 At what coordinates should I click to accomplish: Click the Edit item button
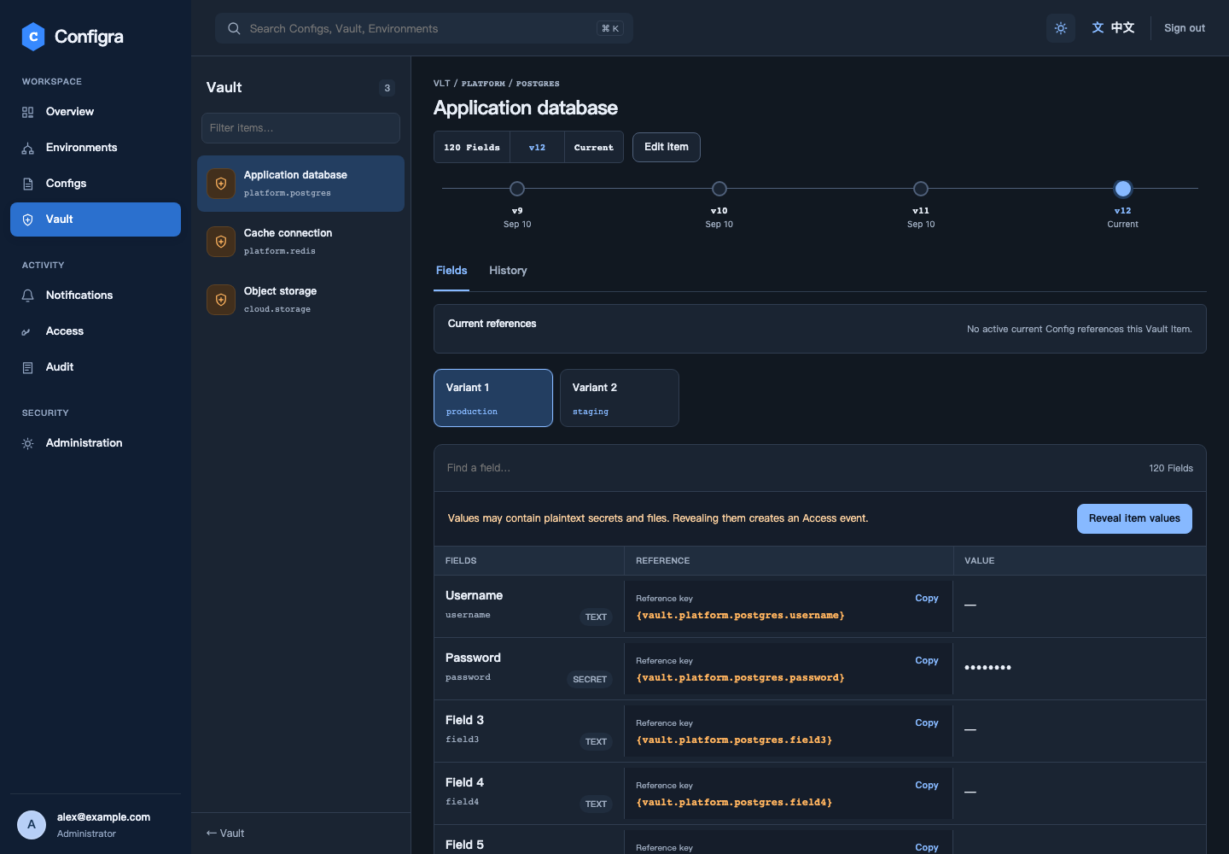667,147
